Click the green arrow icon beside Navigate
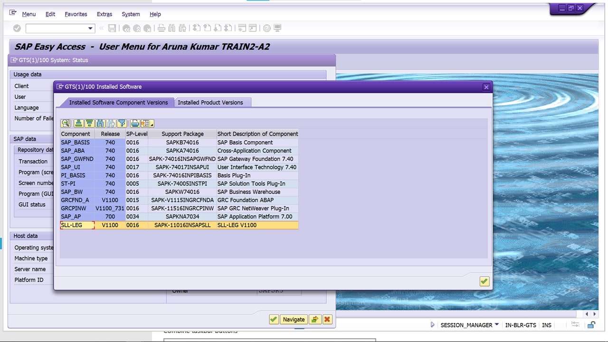608x342 pixels. point(314,319)
